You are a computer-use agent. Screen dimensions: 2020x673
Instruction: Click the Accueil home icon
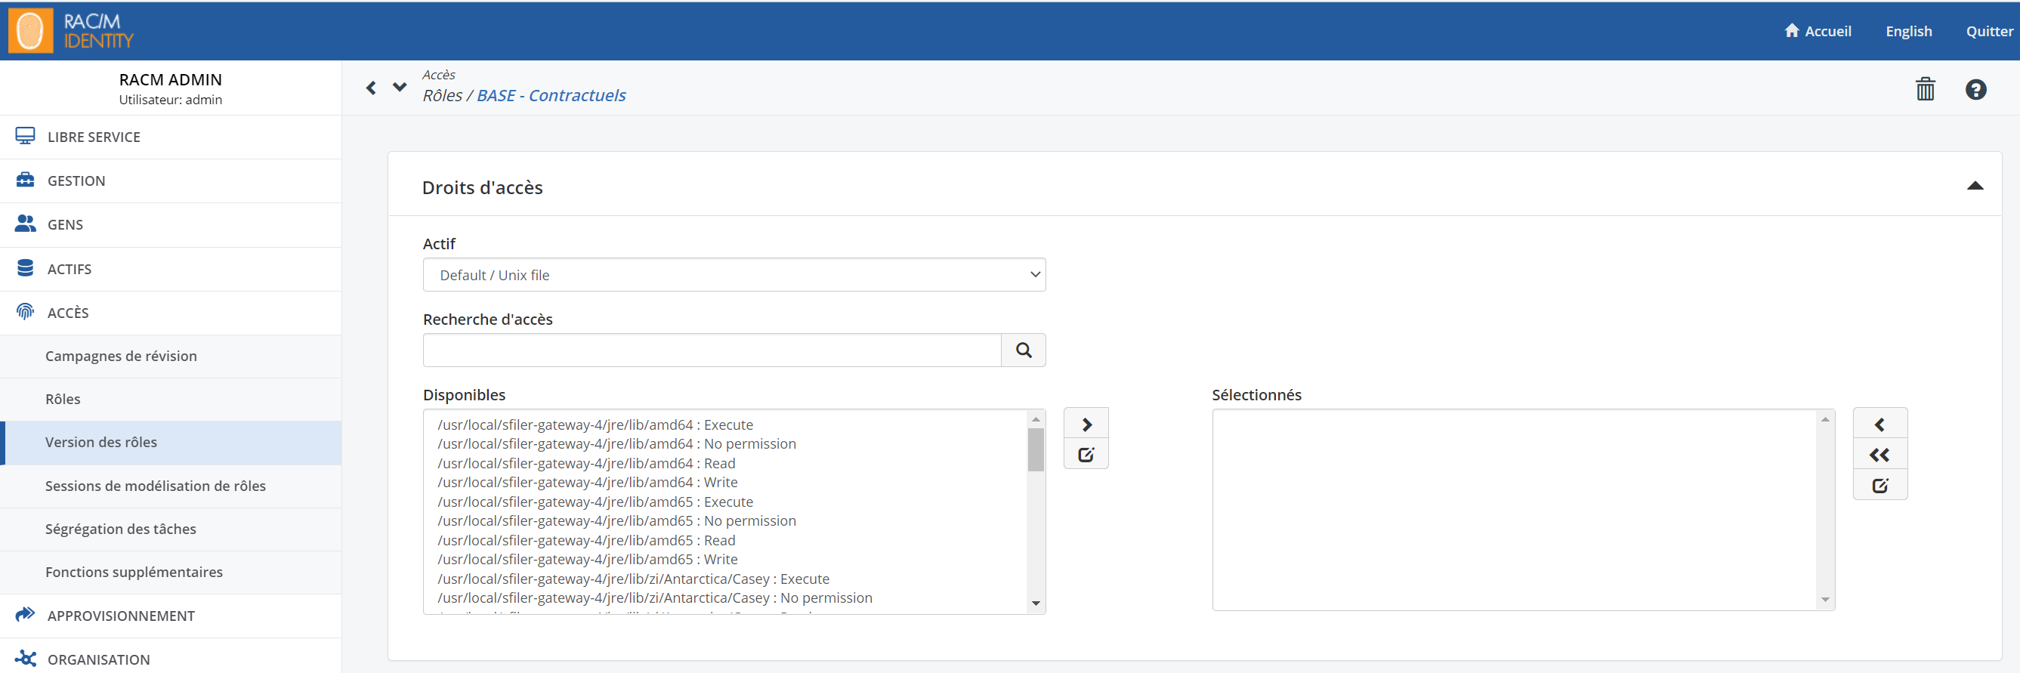pyautogui.click(x=1792, y=30)
